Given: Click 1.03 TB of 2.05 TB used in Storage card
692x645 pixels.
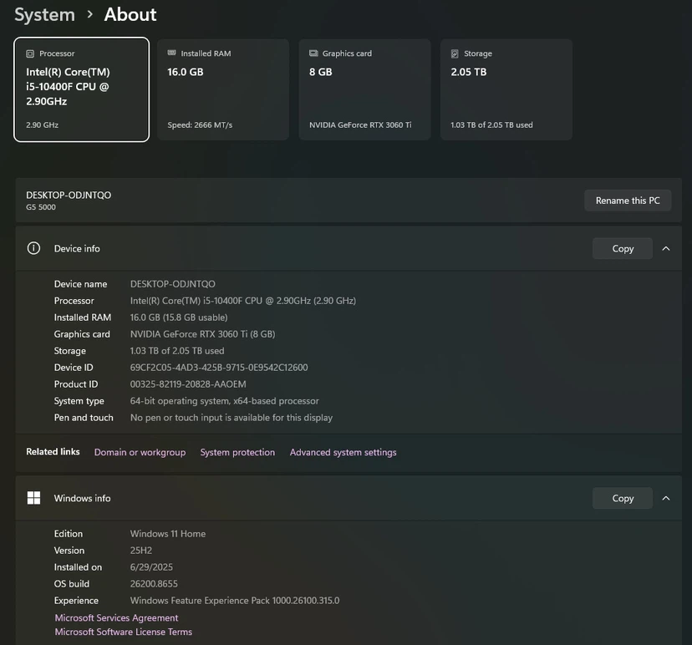Looking at the screenshot, I should [491, 124].
